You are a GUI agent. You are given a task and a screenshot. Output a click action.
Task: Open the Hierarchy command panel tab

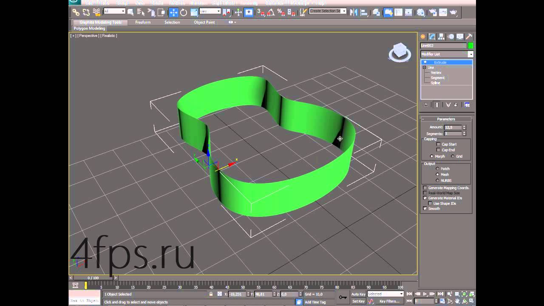pos(442,37)
